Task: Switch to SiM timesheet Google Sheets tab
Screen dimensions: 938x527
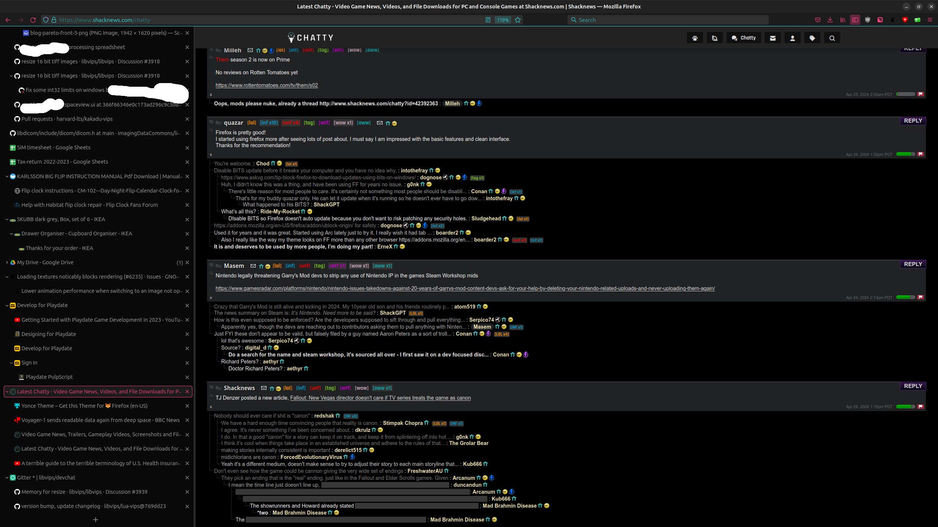Action: click(95, 147)
